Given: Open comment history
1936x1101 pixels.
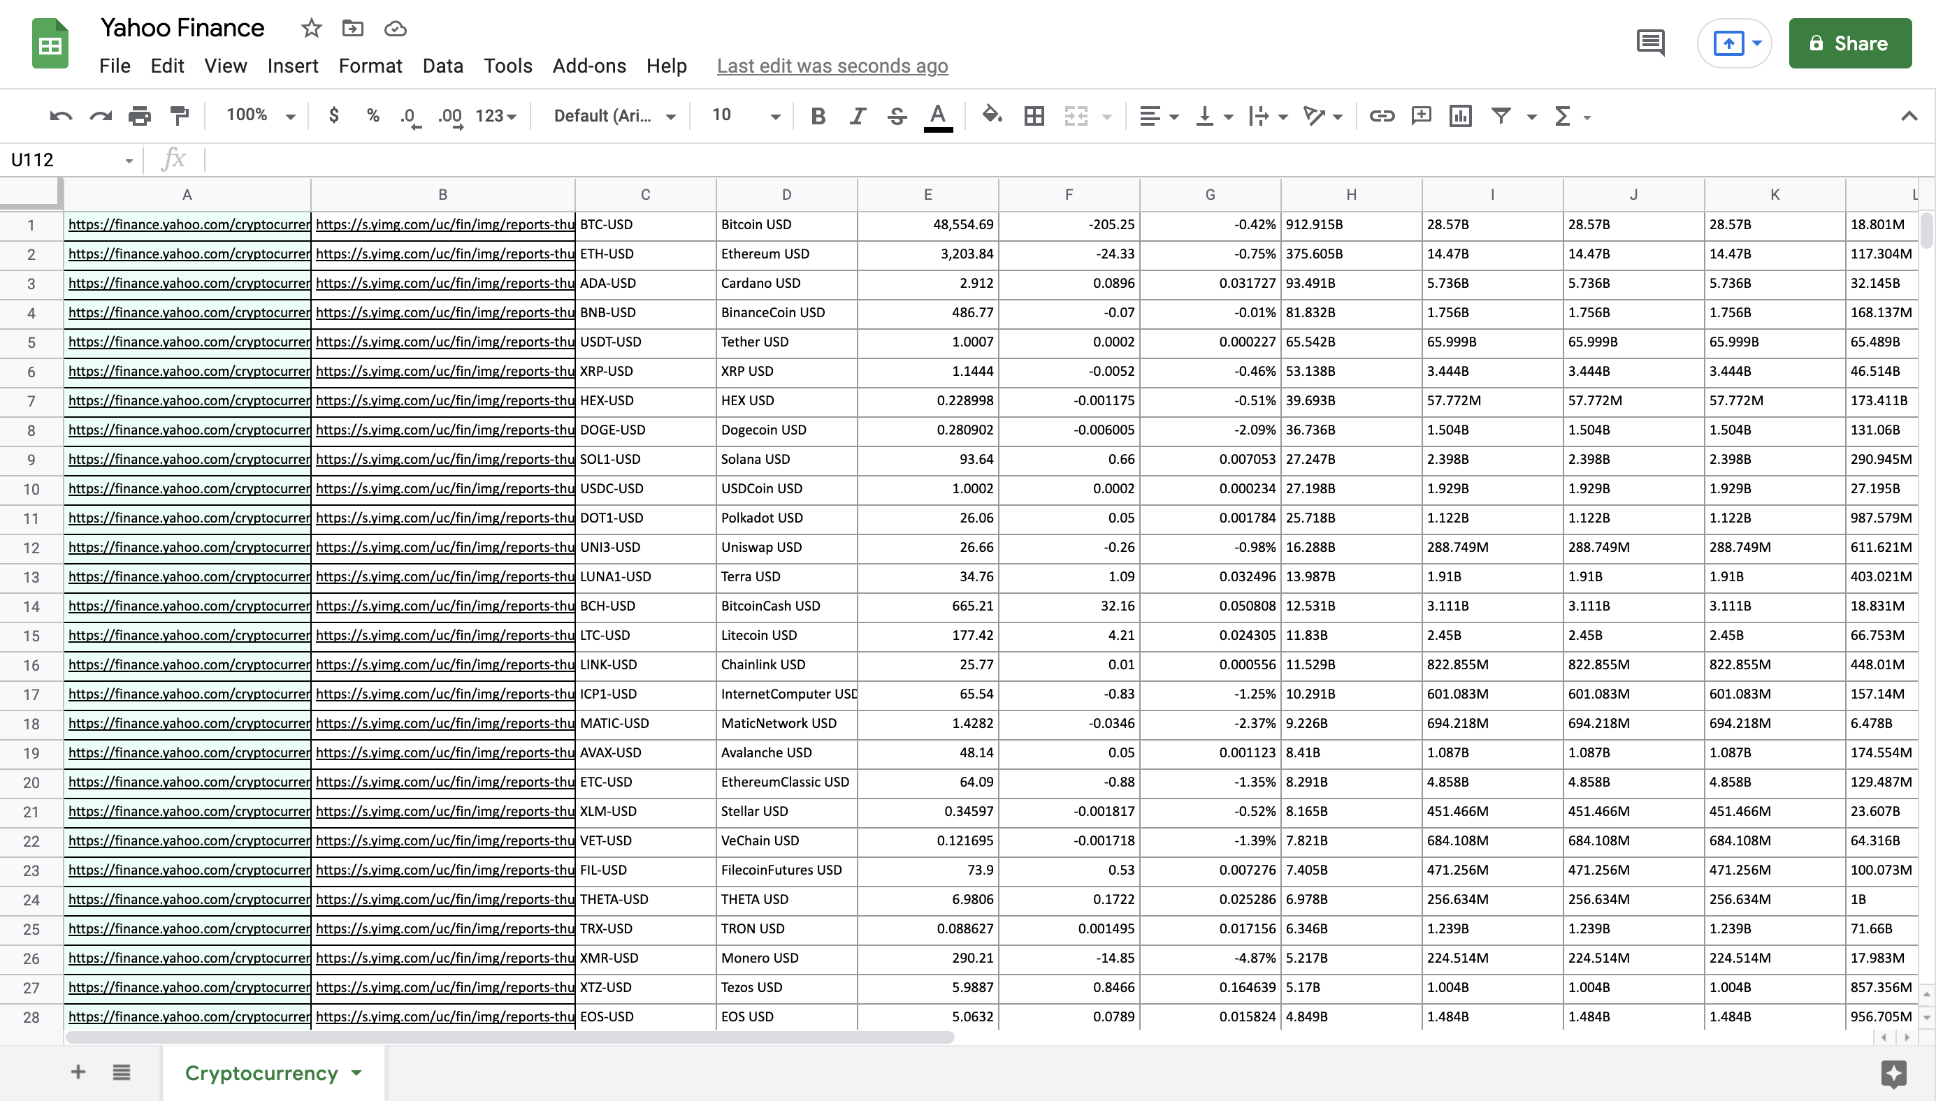Looking at the screenshot, I should 1650,43.
